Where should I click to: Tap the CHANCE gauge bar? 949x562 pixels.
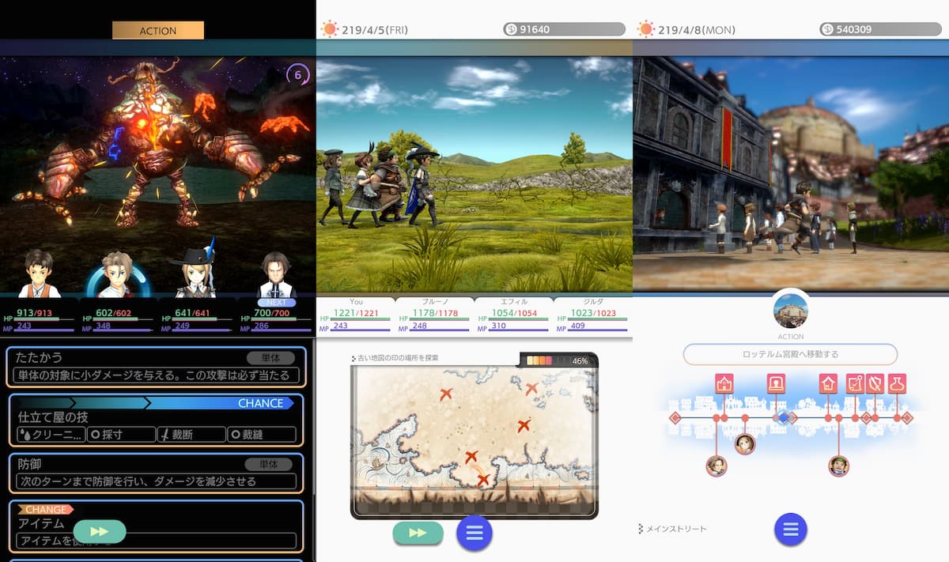(x=155, y=403)
